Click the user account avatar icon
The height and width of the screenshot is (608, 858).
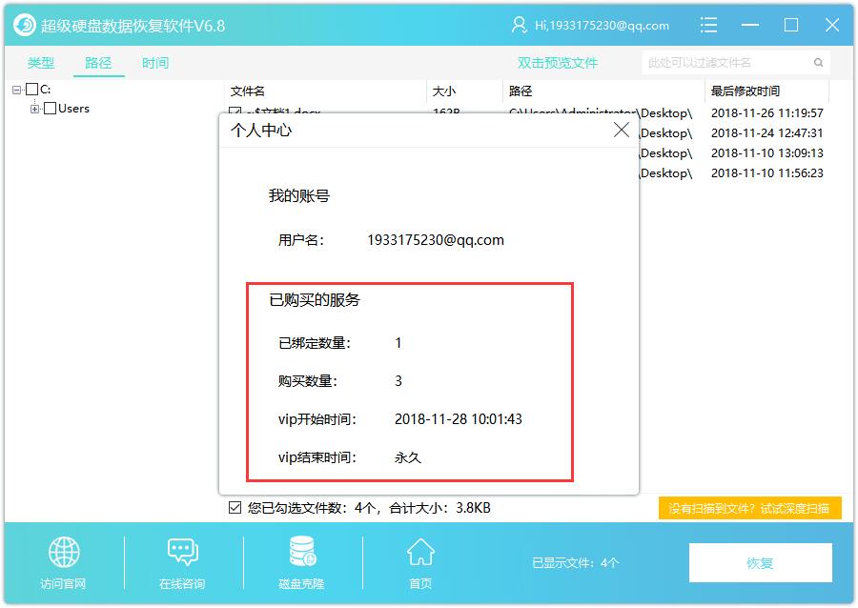[x=520, y=25]
